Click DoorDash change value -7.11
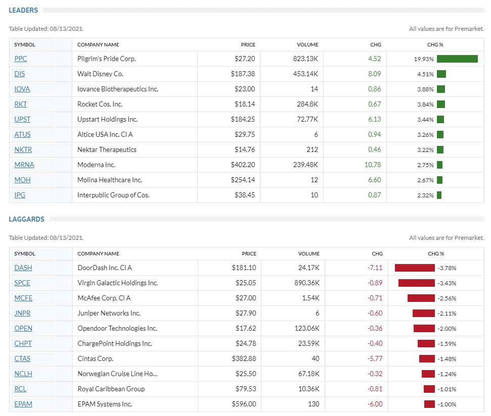 pos(375,268)
